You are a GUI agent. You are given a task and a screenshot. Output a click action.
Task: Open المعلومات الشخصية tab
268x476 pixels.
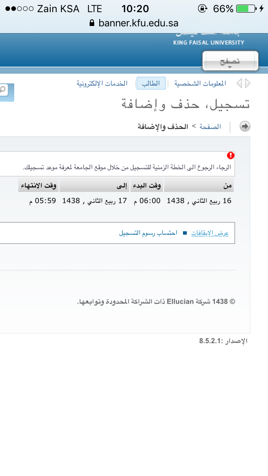[x=200, y=83]
